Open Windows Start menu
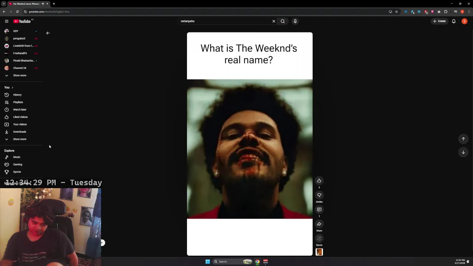The height and width of the screenshot is (266, 473). [x=208, y=262]
